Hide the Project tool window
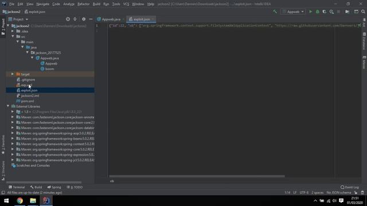This screenshot has height=206, width=367. click(x=91, y=19)
